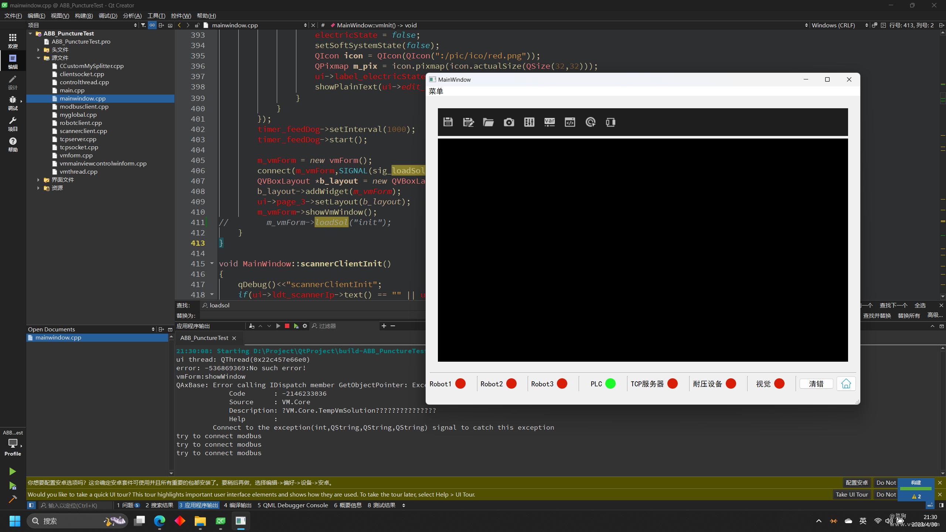Screen dimensions: 946x532
Task: Toggle synchronize with editor link icon
Action: click(152, 25)
